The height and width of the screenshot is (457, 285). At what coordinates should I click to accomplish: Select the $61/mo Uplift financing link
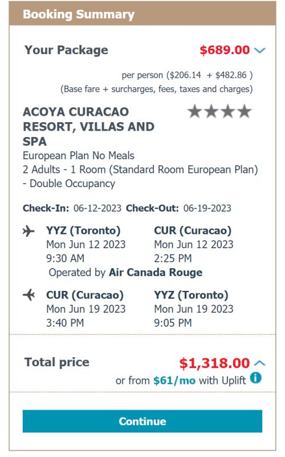coord(174,381)
